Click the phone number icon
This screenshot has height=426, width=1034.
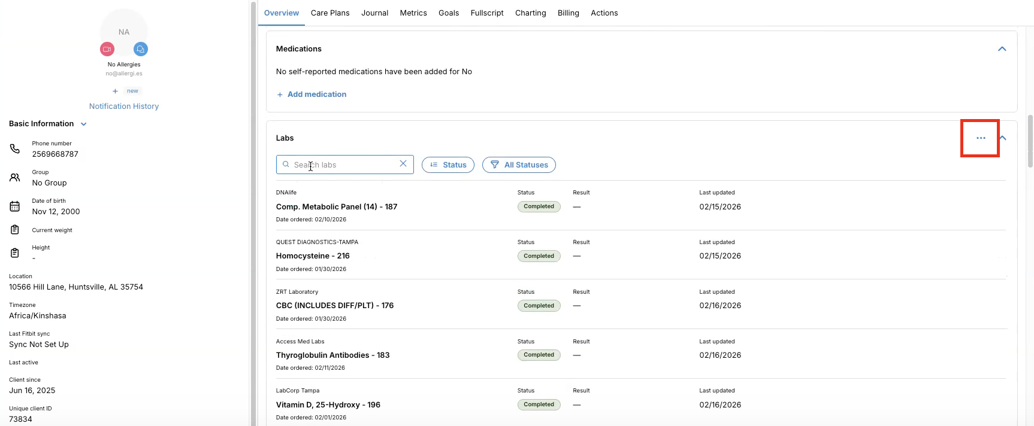[15, 148]
